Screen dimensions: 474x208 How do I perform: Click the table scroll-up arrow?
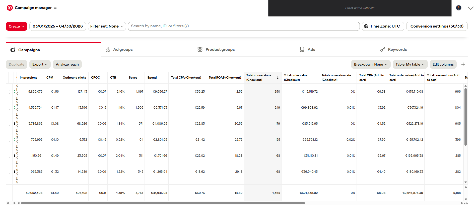(465, 86)
